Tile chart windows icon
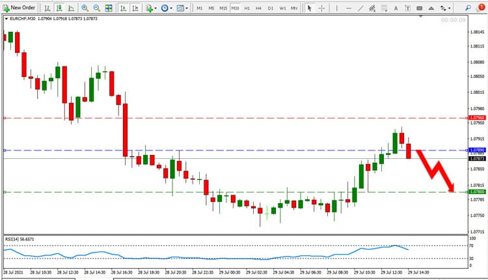 [x=109, y=8]
